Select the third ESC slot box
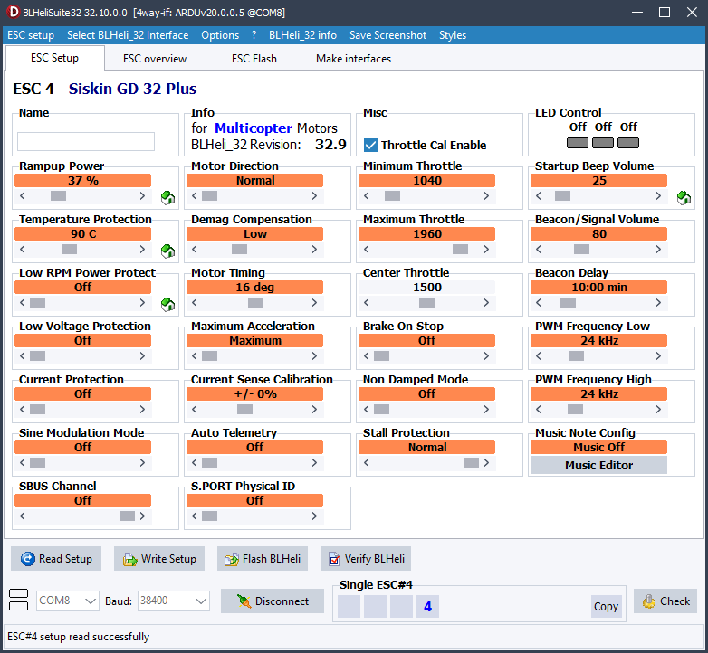 [401, 606]
